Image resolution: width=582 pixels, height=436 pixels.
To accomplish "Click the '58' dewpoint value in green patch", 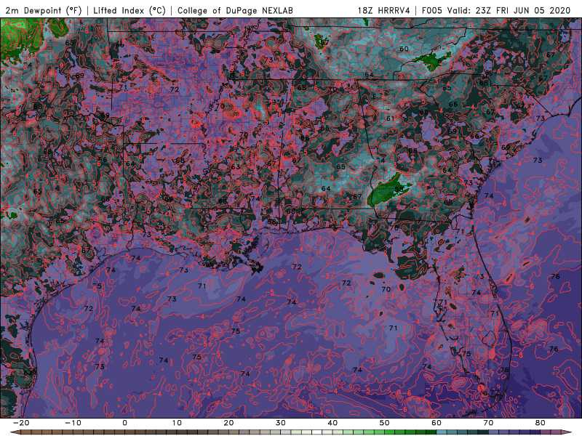I will [x=399, y=189].
